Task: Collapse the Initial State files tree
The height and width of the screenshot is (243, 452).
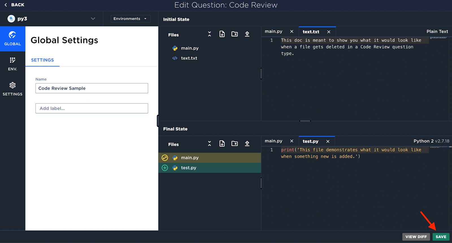Action: click(209, 34)
